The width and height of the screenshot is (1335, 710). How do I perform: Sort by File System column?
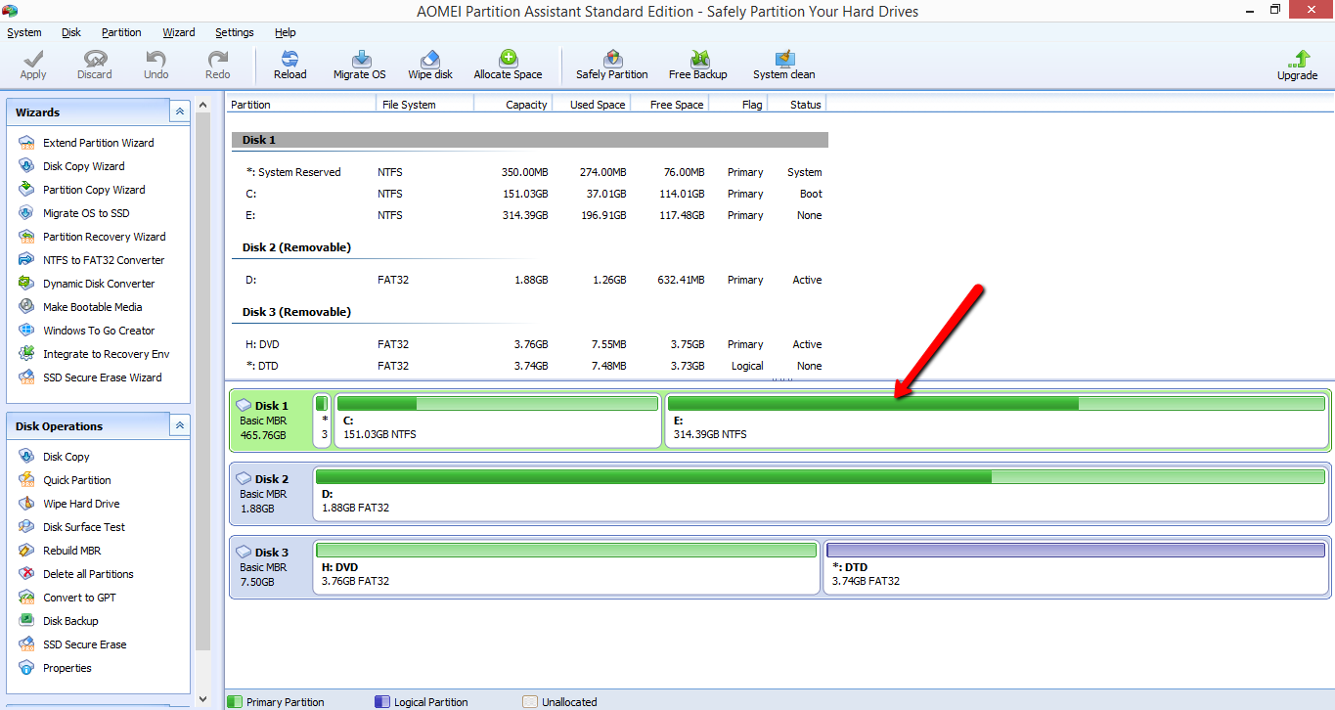point(424,104)
